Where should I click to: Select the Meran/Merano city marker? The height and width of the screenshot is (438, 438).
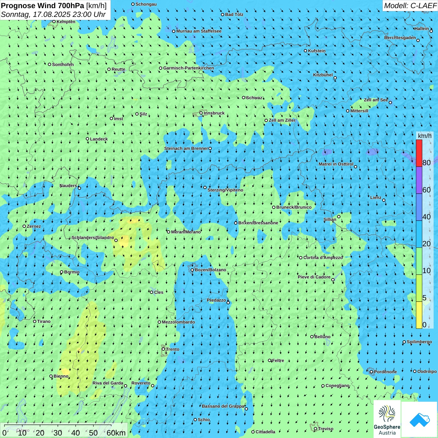click(x=169, y=232)
